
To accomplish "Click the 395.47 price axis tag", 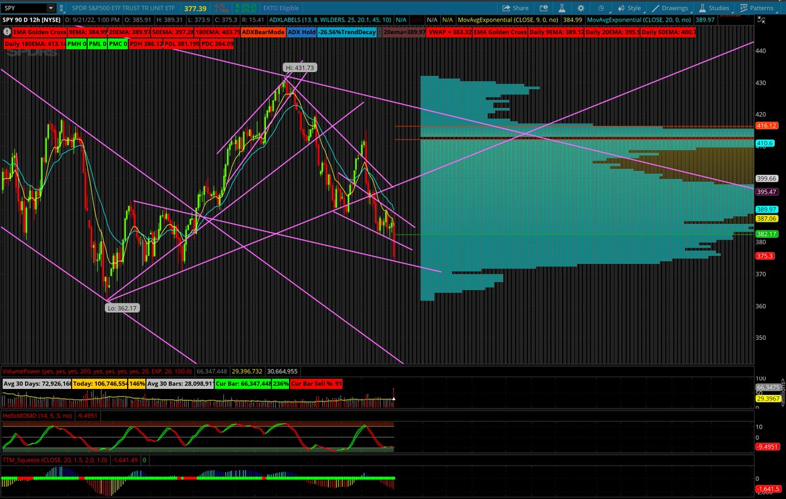I will (766, 192).
